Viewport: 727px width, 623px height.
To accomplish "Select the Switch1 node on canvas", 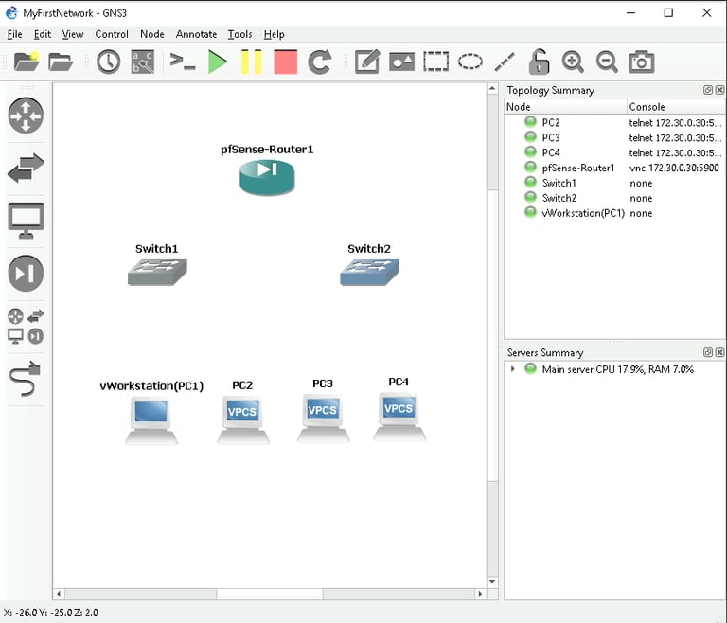I will (x=157, y=272).
